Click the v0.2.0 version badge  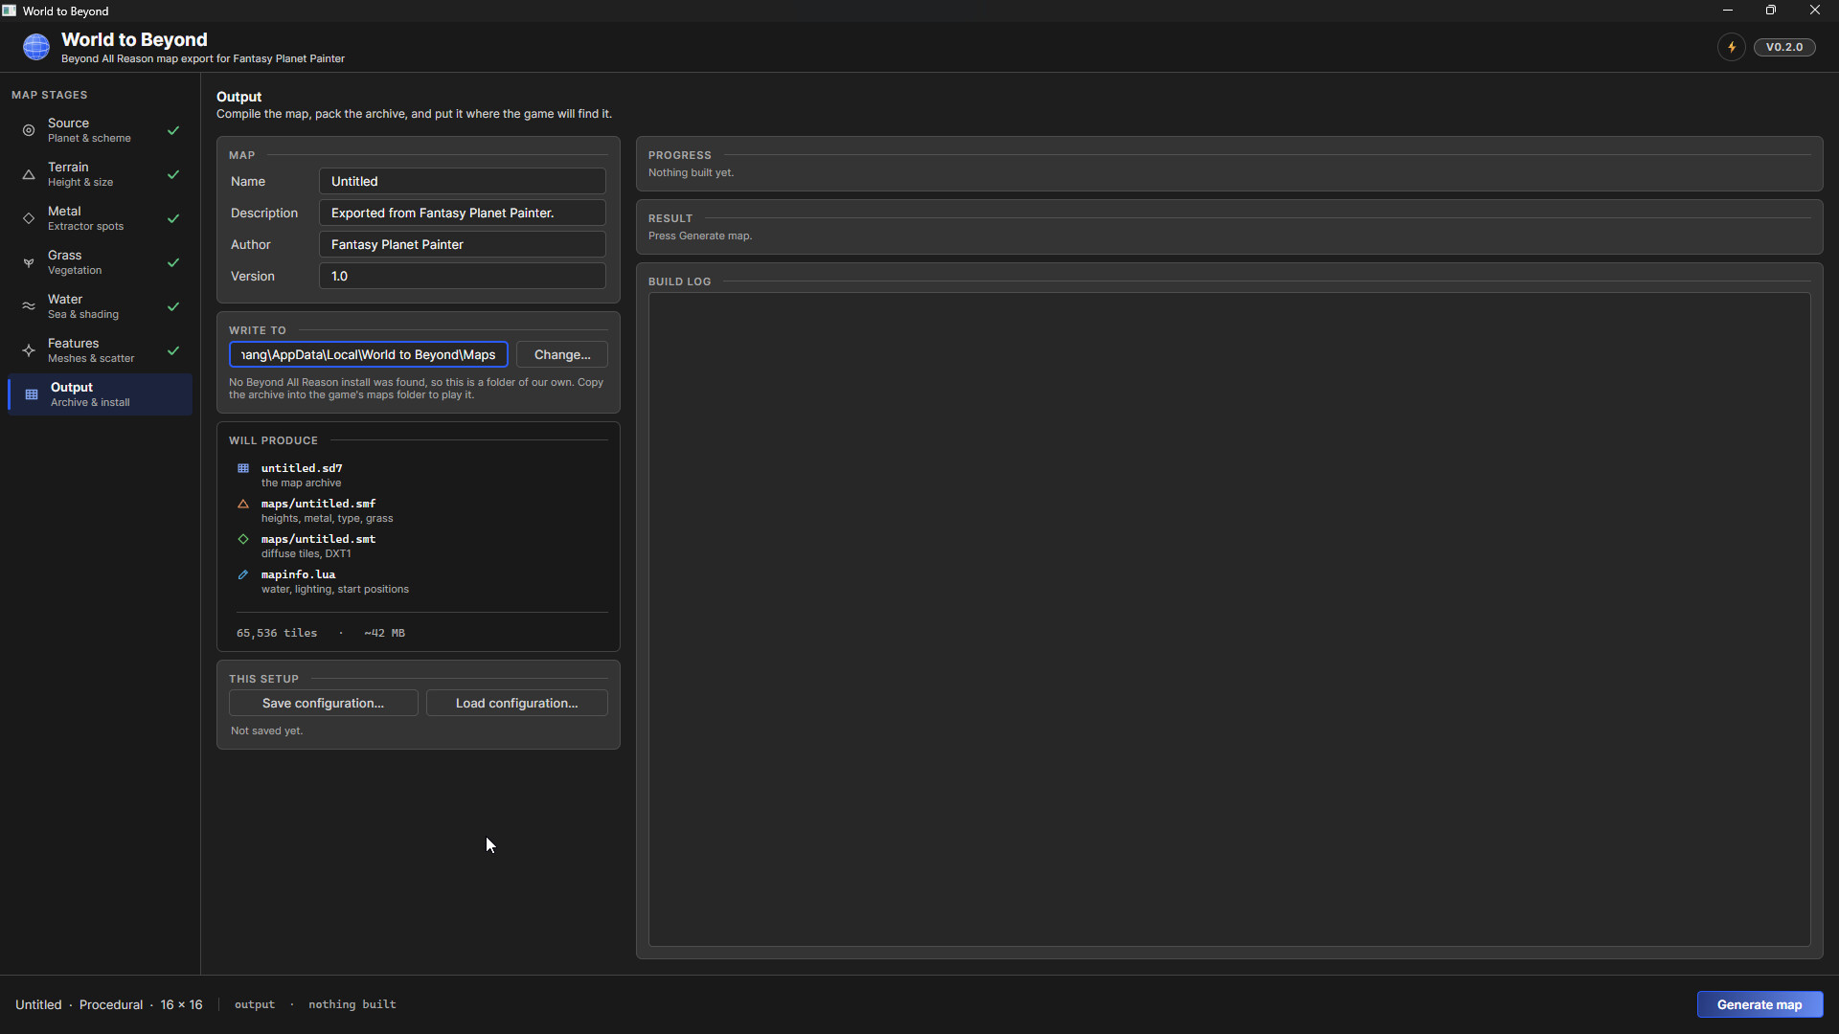(1784, 47)
